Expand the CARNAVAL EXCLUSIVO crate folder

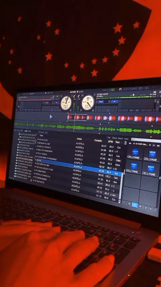[16, 161]
